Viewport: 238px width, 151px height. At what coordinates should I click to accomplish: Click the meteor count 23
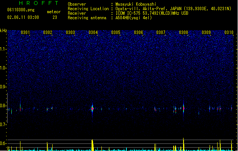pos(55,17)
